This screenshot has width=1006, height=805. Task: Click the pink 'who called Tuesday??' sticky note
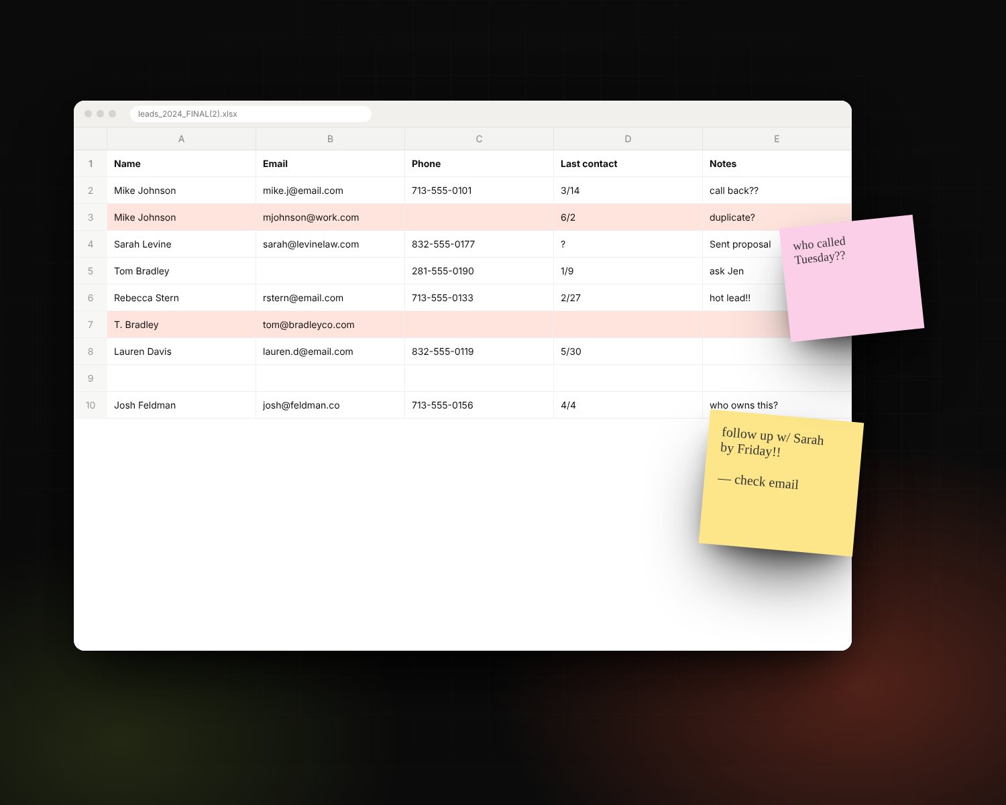(852, 278)
